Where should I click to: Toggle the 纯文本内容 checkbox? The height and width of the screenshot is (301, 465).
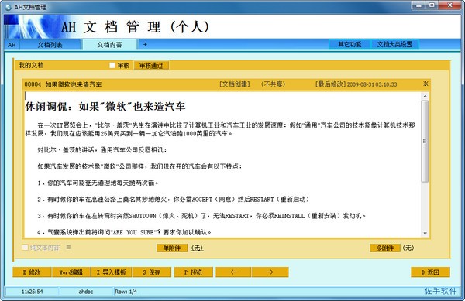(26, 247)
